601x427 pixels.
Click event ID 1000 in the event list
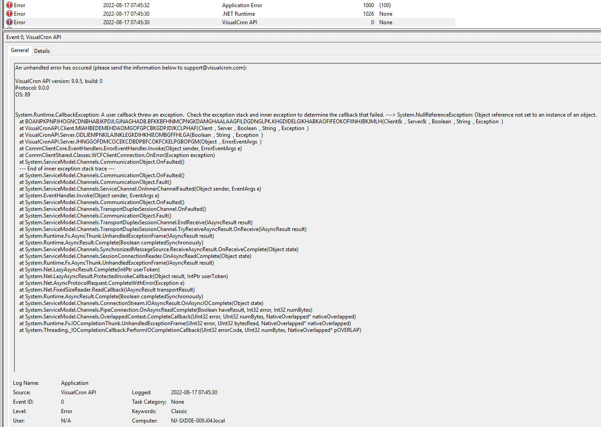pyautogui.click(x=368, y=5)
